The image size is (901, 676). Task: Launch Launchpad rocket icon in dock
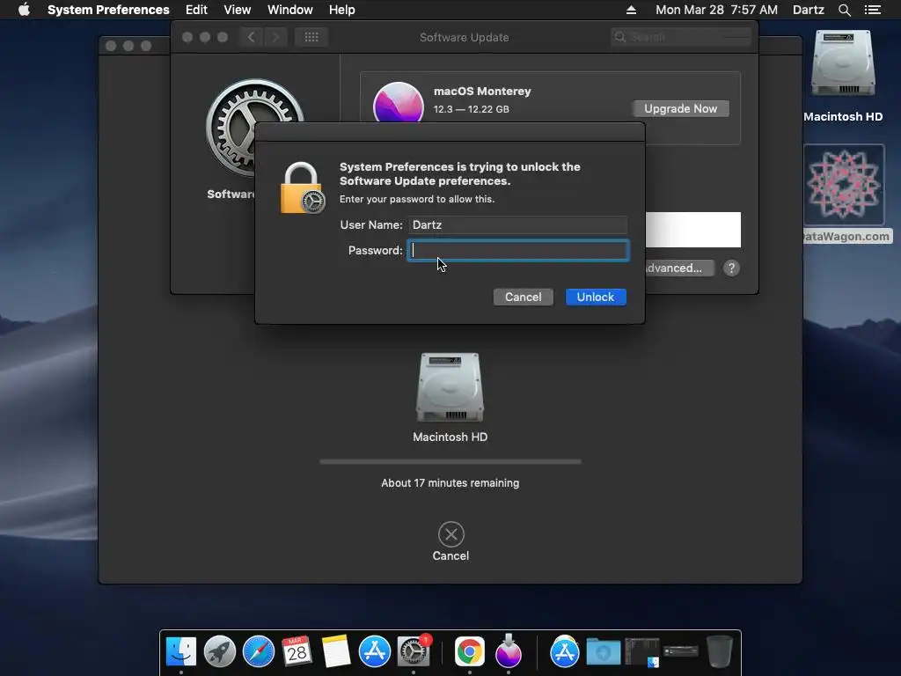(219, 651)
